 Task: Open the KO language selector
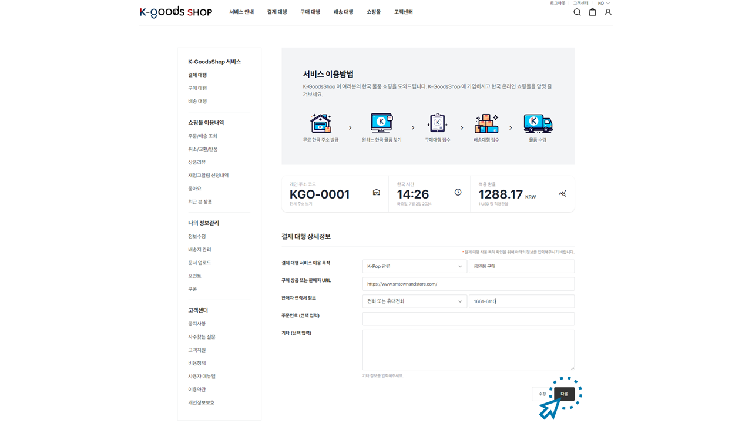[603, 4]
